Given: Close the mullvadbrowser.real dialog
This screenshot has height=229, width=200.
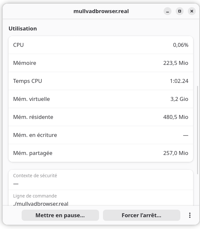Looking at the screenshot, I should click(192, 11).
